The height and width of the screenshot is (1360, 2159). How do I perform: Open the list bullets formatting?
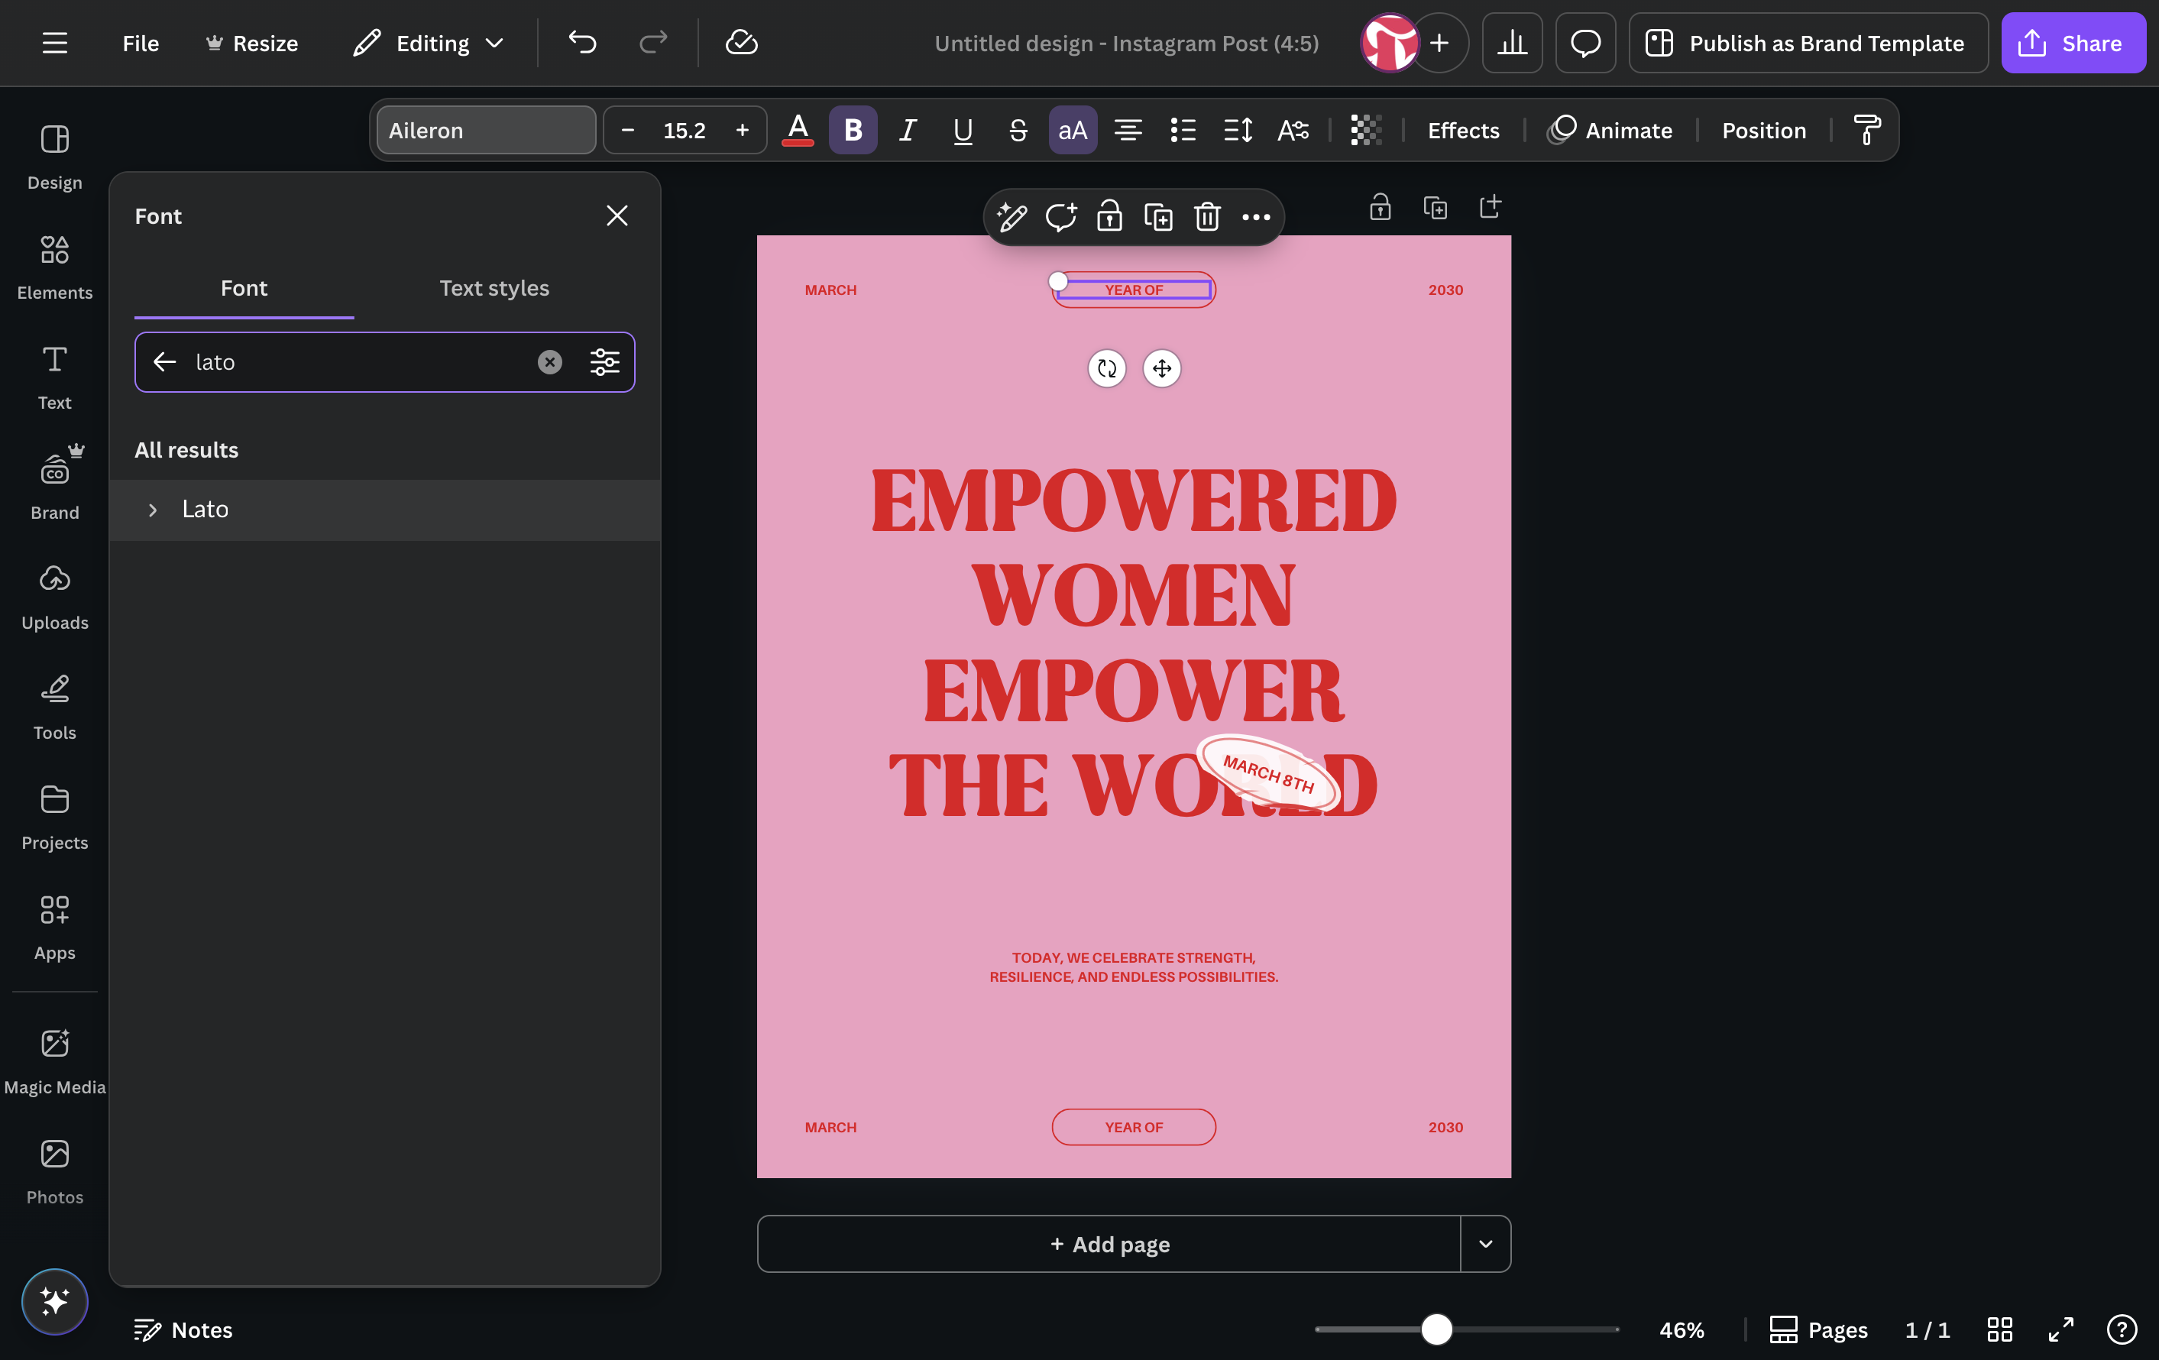1183,130
